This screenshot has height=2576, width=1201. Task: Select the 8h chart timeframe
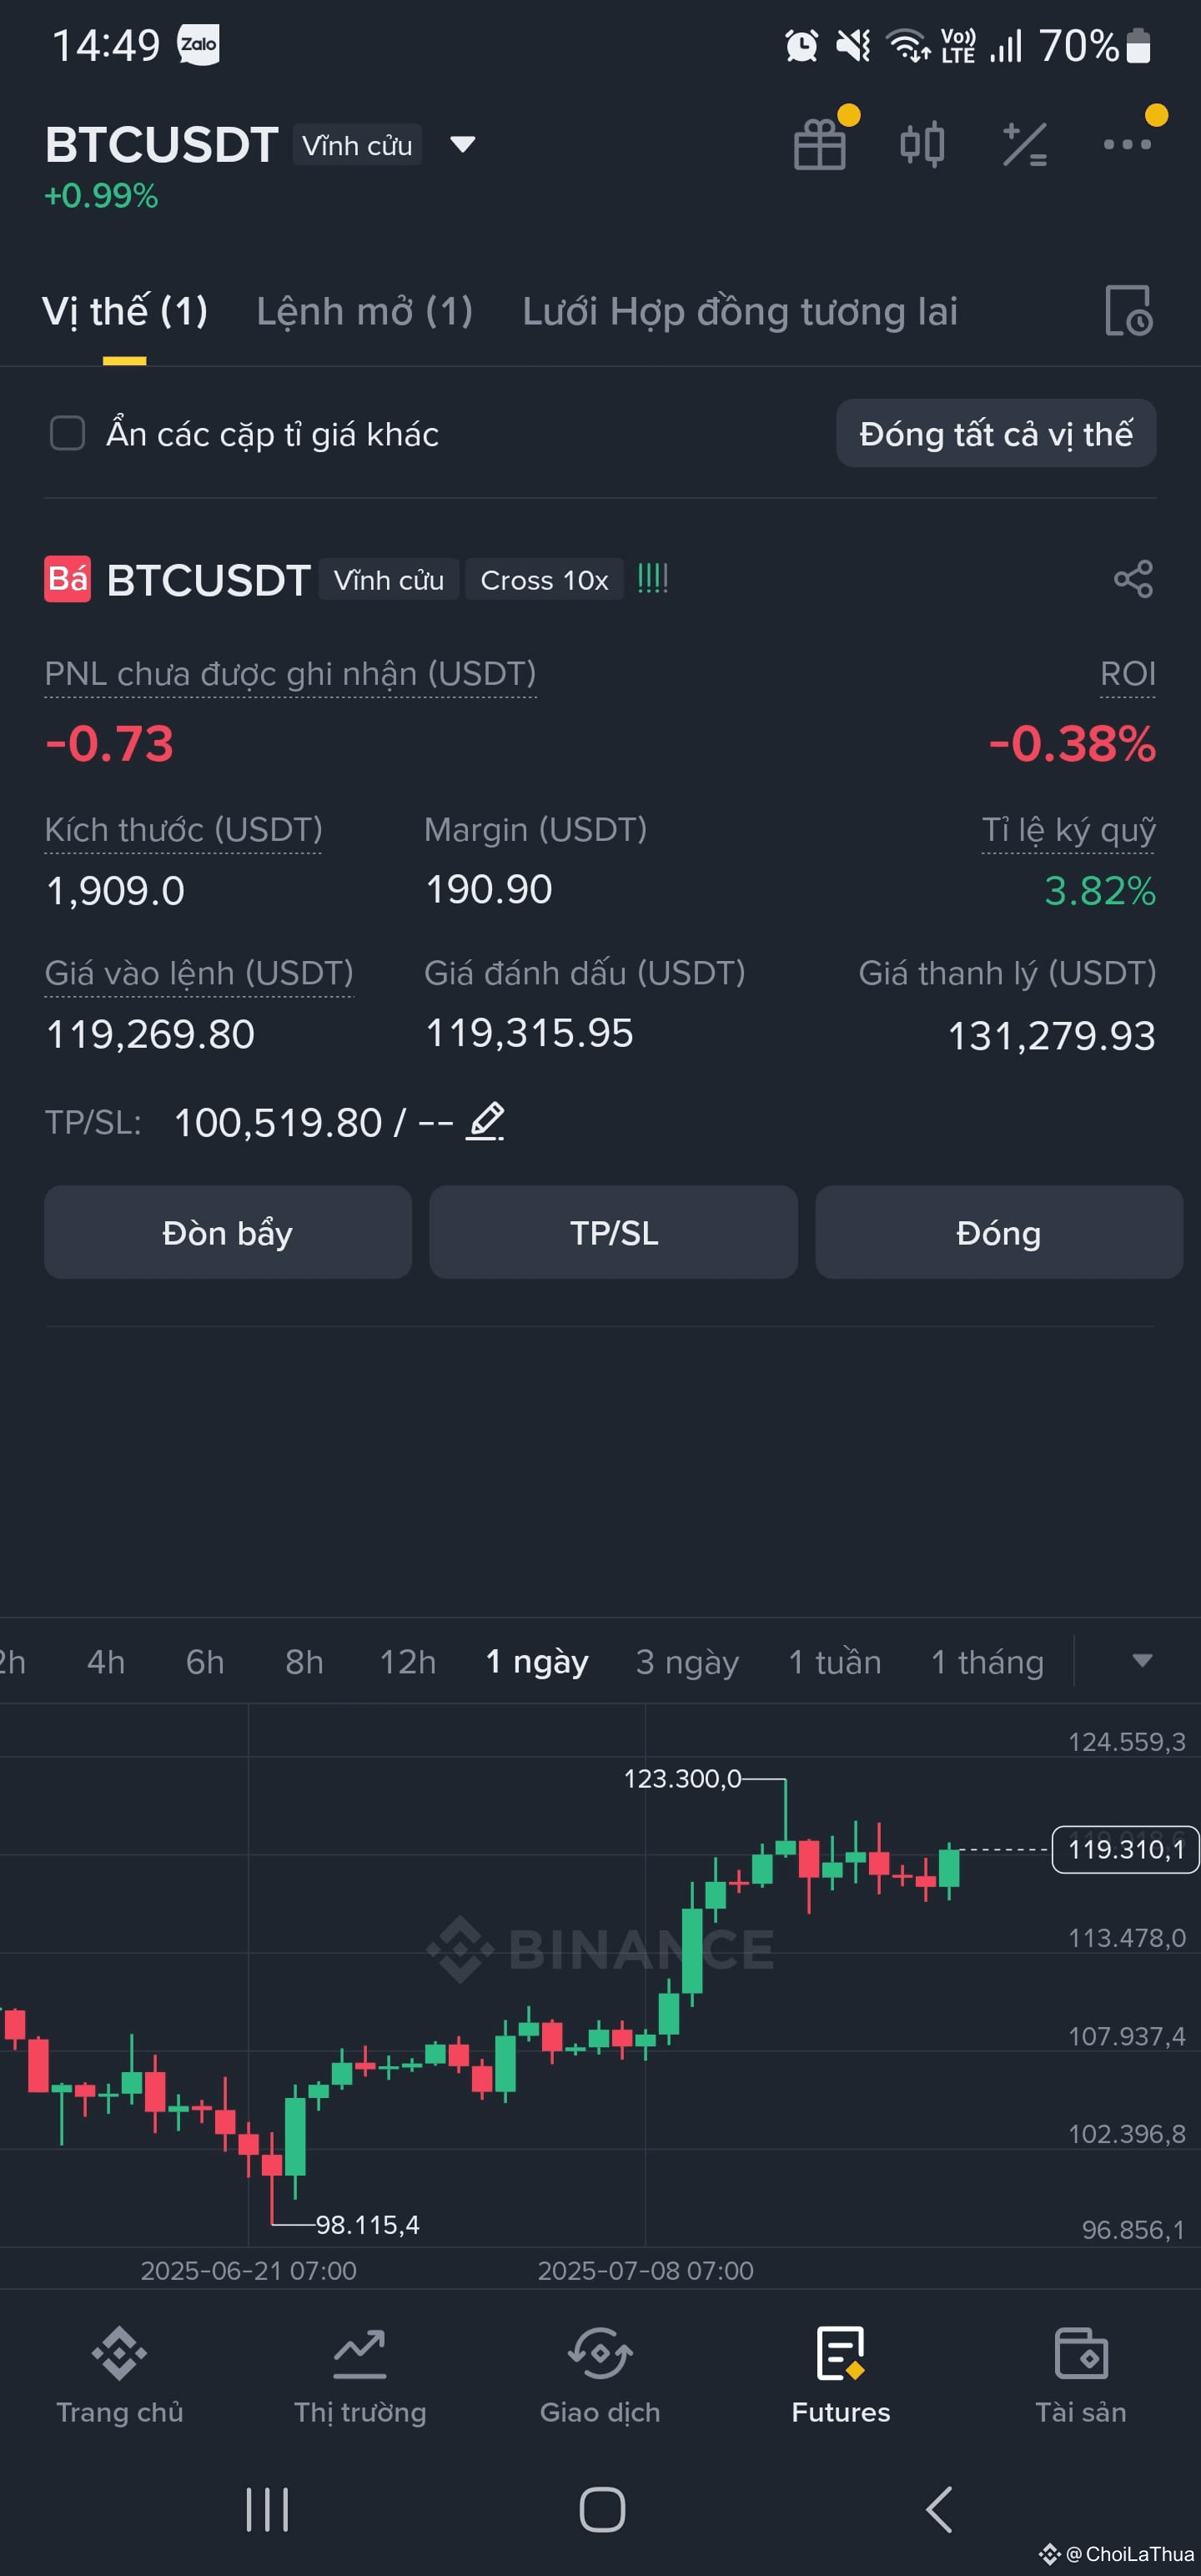[304, 1662]
